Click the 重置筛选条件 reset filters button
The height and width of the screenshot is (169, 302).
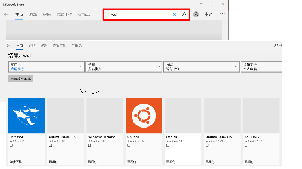[x=21, y=79]
